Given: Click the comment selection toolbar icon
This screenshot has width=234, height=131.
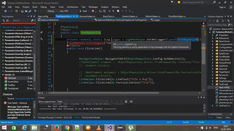Looking at the screenshot, I should [109, 11].
